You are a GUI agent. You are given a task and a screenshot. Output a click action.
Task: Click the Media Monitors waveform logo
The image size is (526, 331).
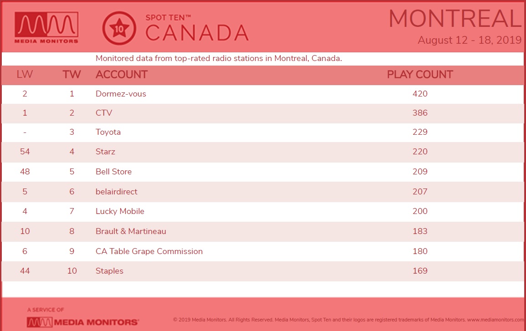46,28
